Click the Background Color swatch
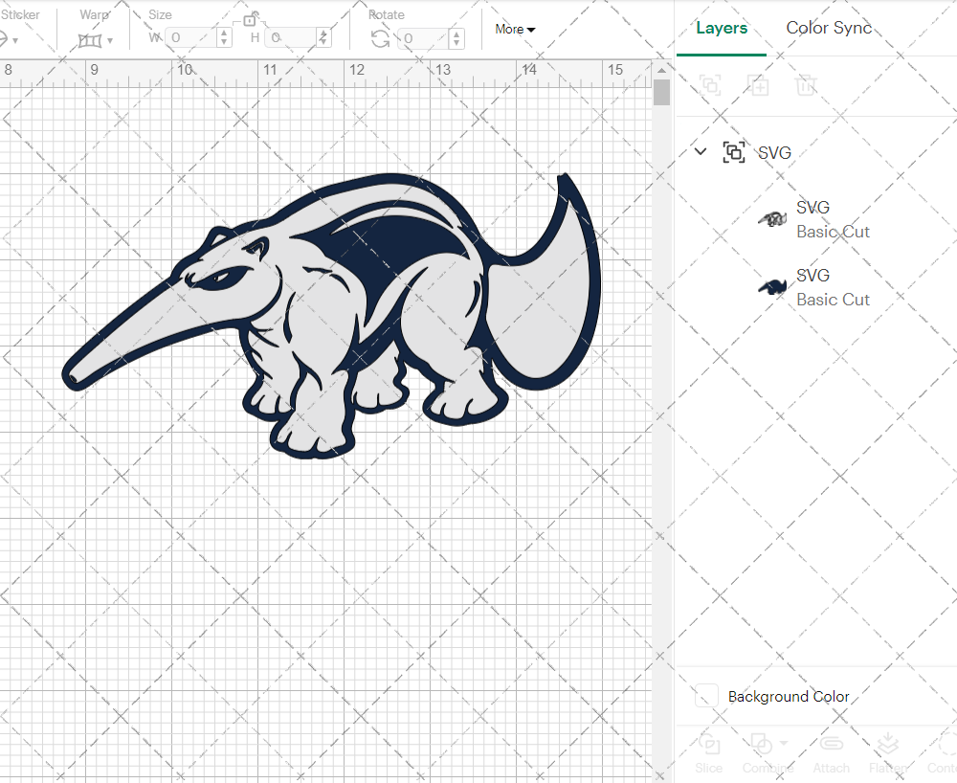 [x=705, y=697]
